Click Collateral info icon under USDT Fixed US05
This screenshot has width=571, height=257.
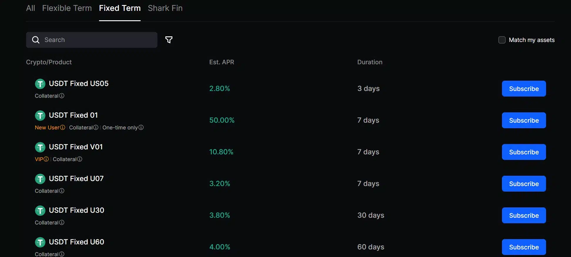62,96
